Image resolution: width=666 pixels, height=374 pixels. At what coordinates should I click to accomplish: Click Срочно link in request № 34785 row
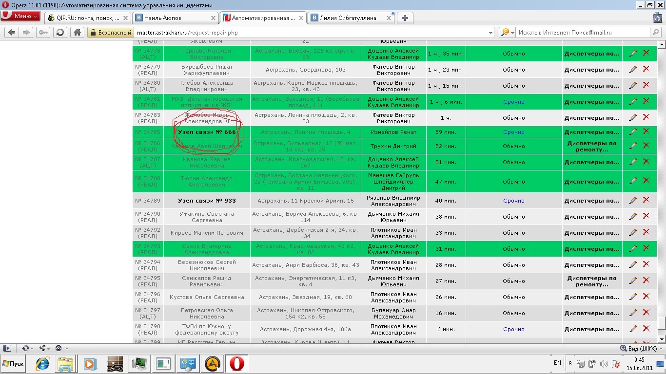(x=513, y=132)
